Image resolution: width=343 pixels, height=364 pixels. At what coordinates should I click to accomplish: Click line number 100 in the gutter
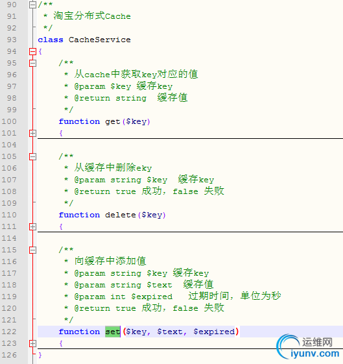point(9,121)
